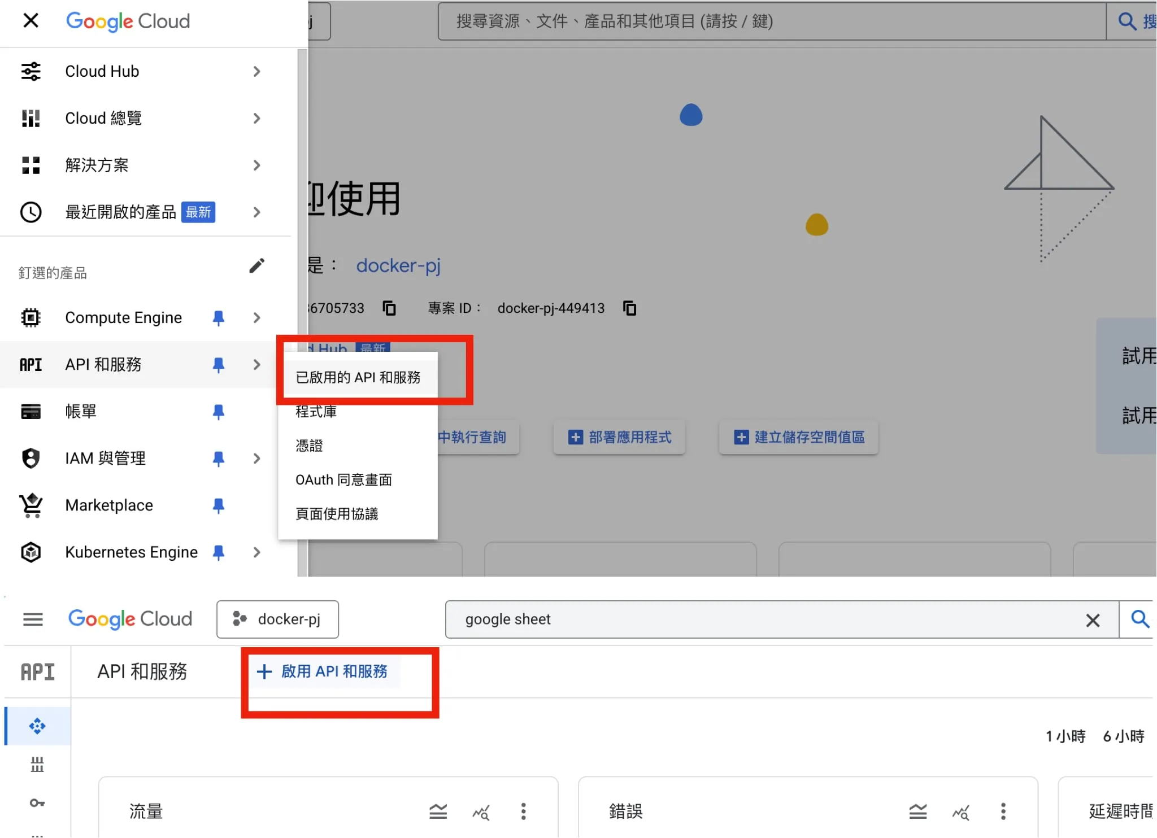Viewport: 1157px width, 838px height.
Task: Expand the Kubernetes Engine submenu chevron
Action: 256,552
